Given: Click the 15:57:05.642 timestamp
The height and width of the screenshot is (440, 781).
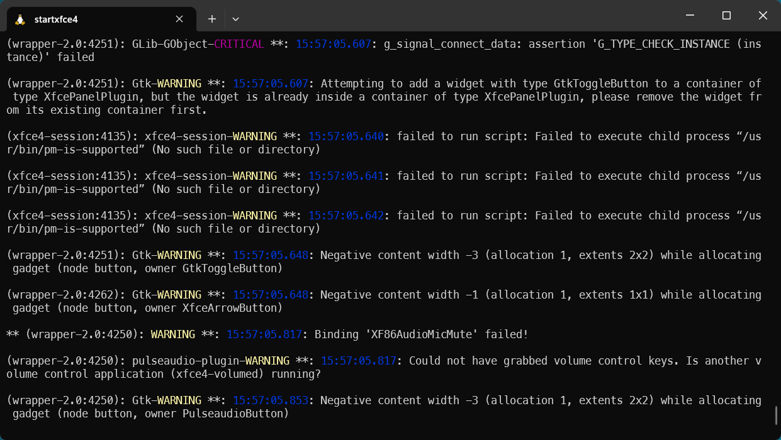Looking at the screenshot, I should (x=346, y=216).
